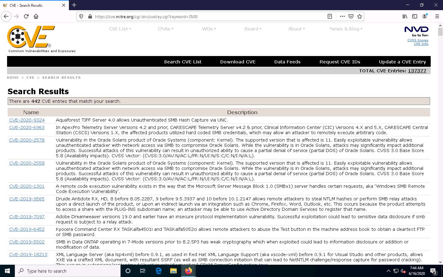This screenshot has height=277, width=443.
Task: Close the CVE - Search Results tab
Action: tap(64, 5)
